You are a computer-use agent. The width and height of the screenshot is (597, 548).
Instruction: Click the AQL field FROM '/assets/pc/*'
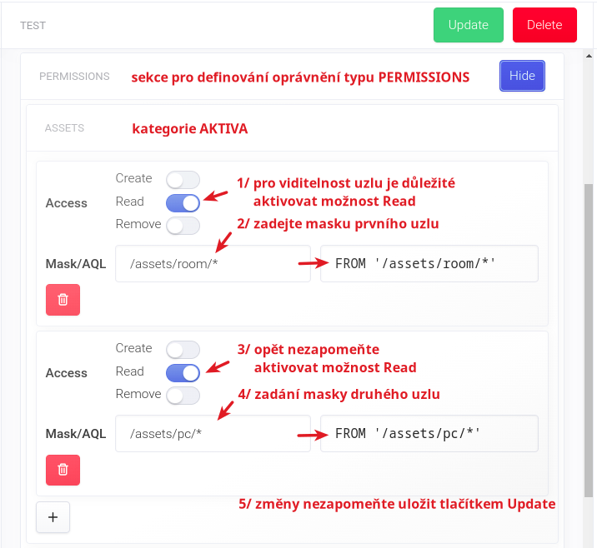click(x=429, y=434)
